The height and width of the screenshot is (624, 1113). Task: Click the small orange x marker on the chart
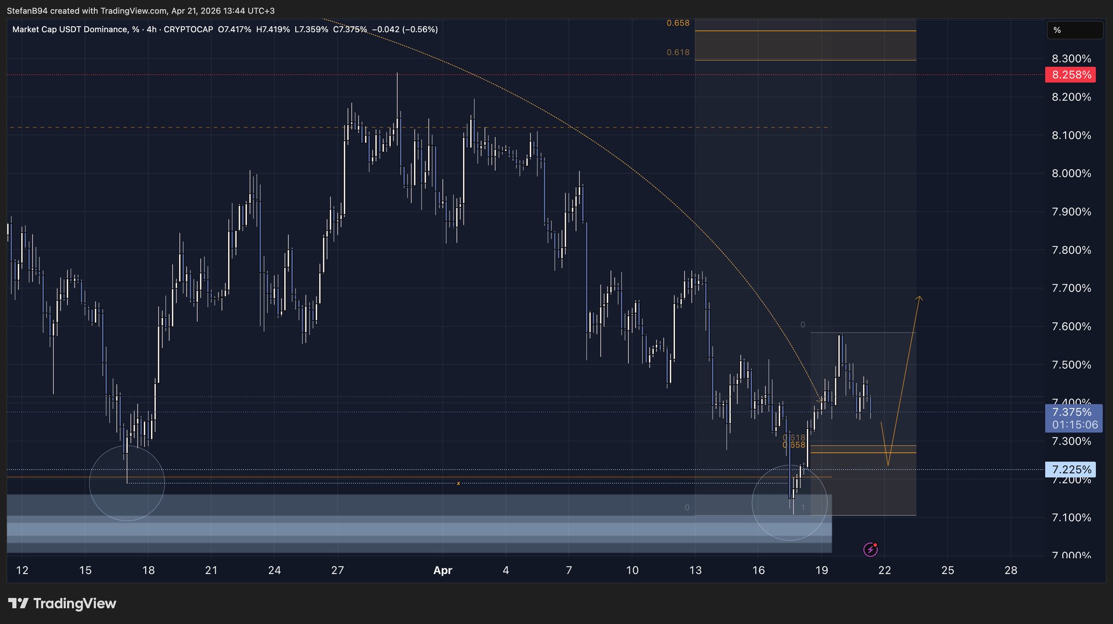(458, 483)
